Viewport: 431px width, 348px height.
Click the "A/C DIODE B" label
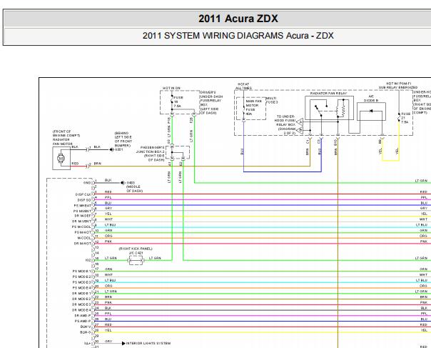coord(371,99)
